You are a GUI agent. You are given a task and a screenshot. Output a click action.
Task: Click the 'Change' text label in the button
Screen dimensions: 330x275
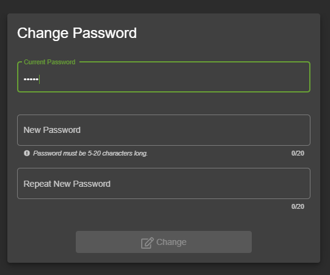point(171,242)
